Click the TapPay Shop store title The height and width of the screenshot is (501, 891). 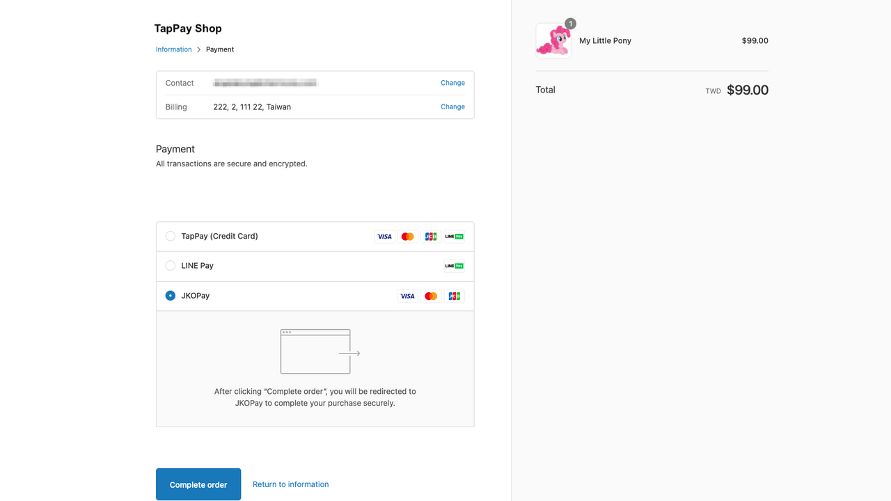tap(188, 29)
